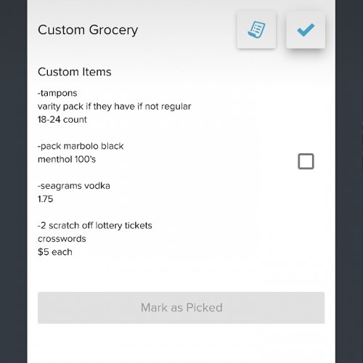Click the dark backdrop left of card
This screenshot has width=363, height=363.
[x=14, y=181]
